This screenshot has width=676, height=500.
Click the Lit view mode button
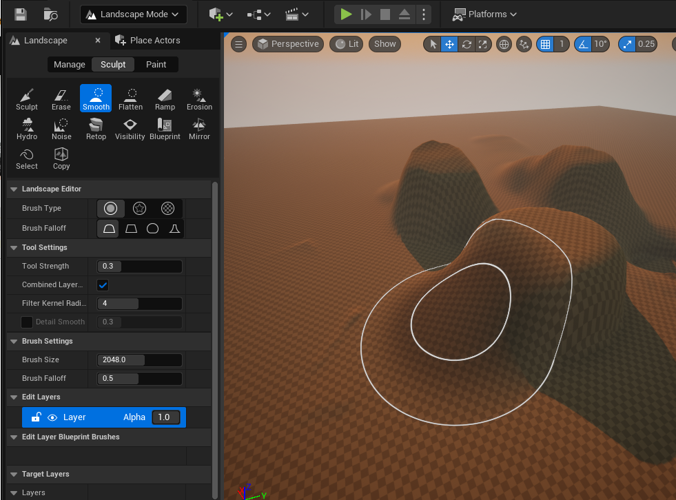(347, 44)
